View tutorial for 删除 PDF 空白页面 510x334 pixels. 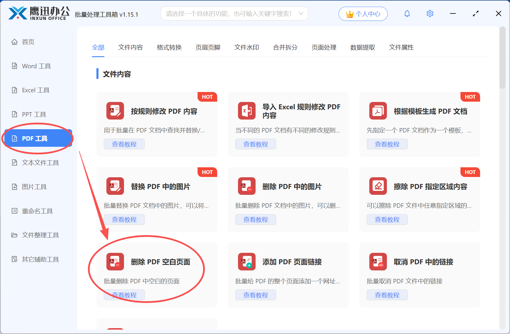coord(124,295)
